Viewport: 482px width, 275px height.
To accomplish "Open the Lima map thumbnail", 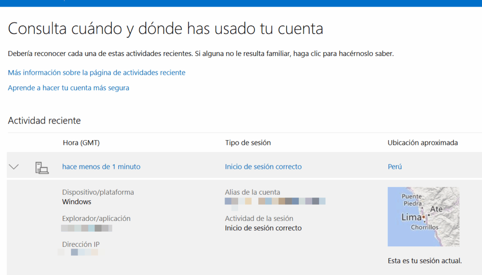I will coord(423,217).
